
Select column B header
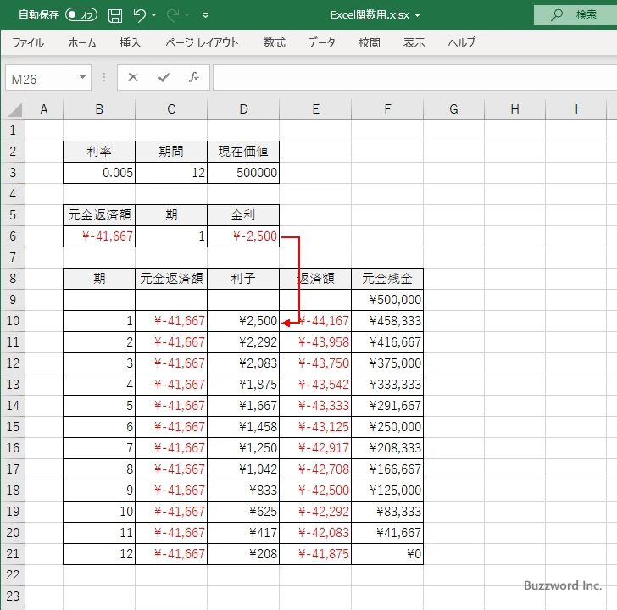click(x=99, y=109)
